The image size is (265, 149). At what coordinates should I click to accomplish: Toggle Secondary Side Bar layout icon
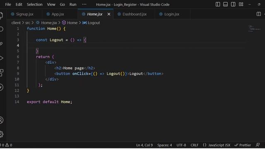click(x=233, y=5)
